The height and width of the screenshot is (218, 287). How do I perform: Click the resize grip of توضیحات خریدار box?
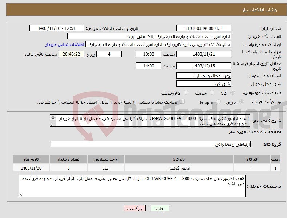pos(21,195)
